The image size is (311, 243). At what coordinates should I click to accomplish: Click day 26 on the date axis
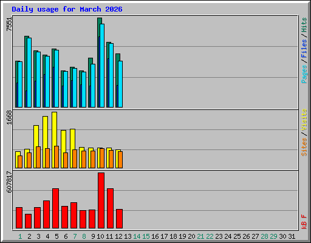coord(246,236)
